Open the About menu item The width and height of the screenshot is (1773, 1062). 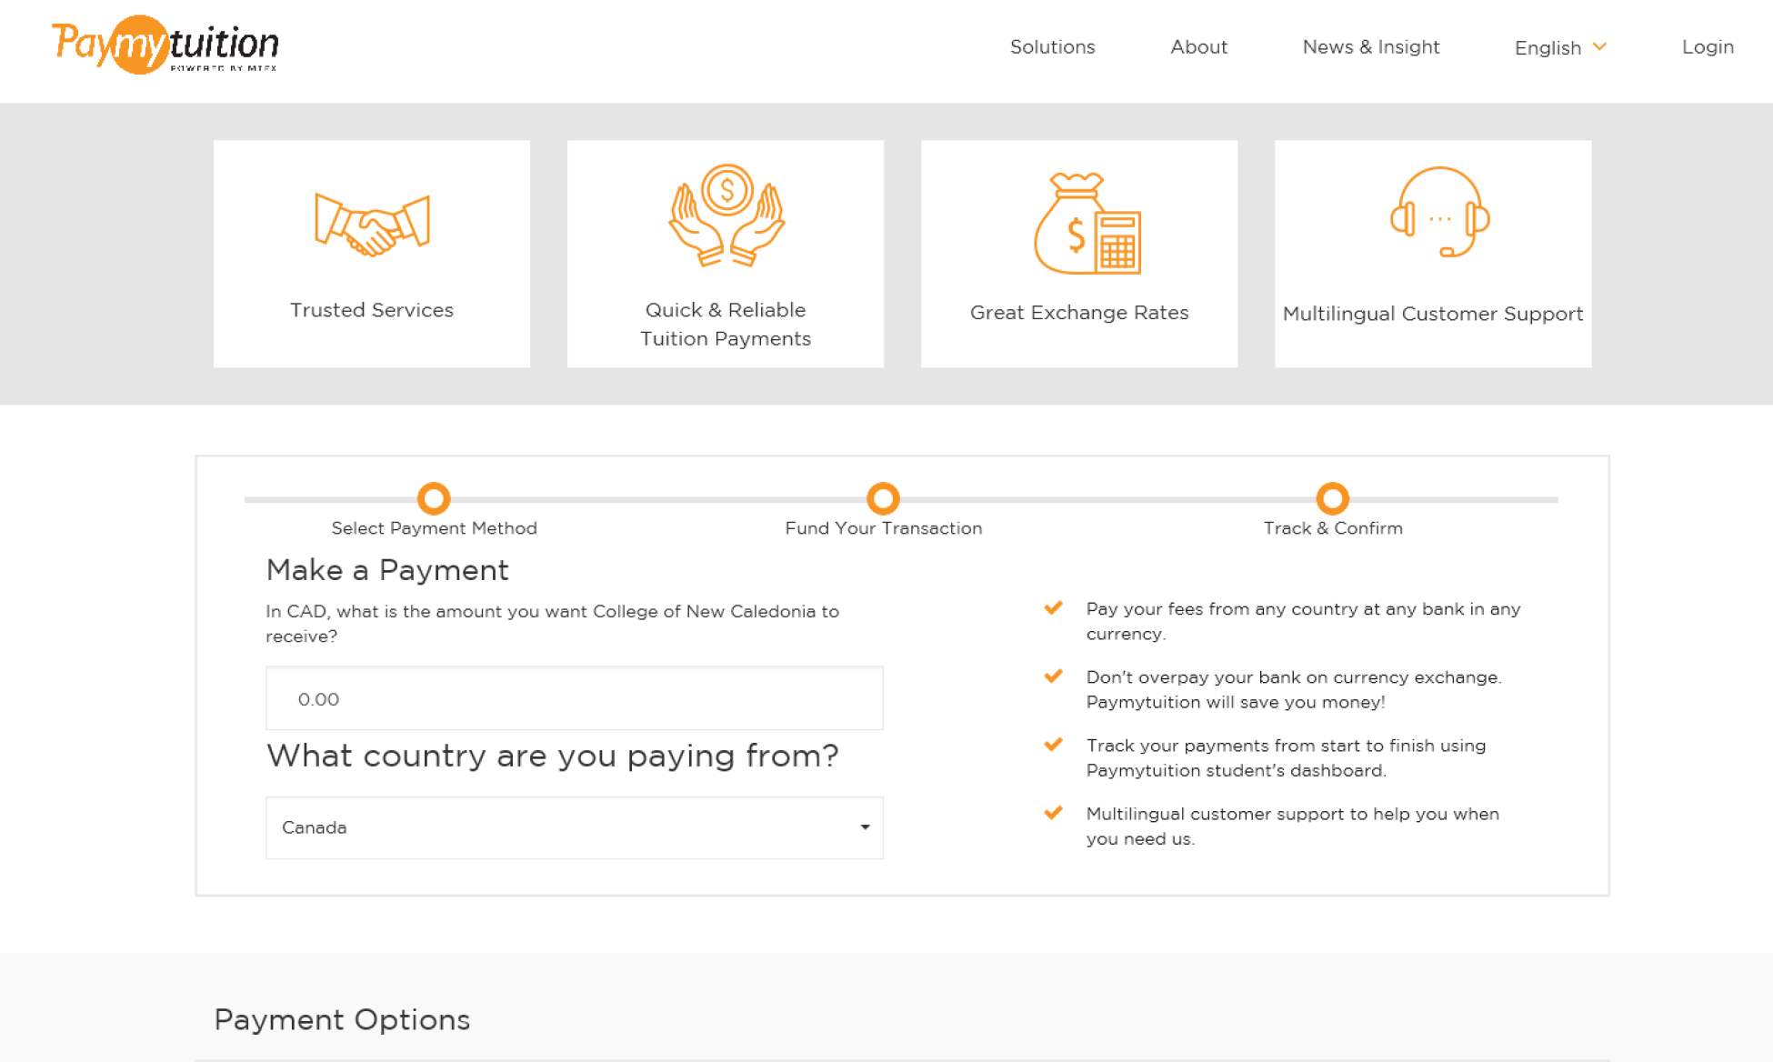tap(1198, 47)
